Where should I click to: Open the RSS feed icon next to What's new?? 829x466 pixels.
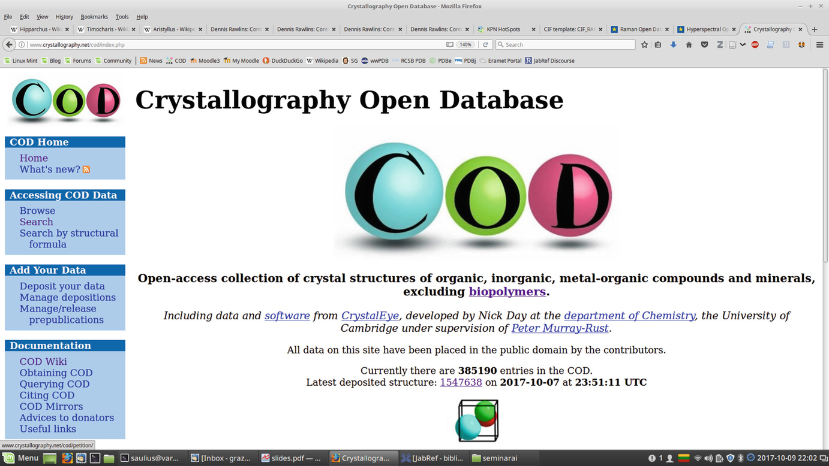[x=86, y=170]
